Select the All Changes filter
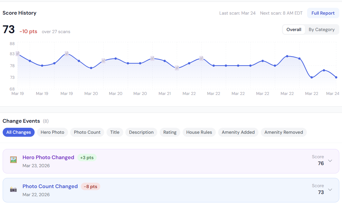Viewport: 342px width, 206px height. tap(19, 132)
